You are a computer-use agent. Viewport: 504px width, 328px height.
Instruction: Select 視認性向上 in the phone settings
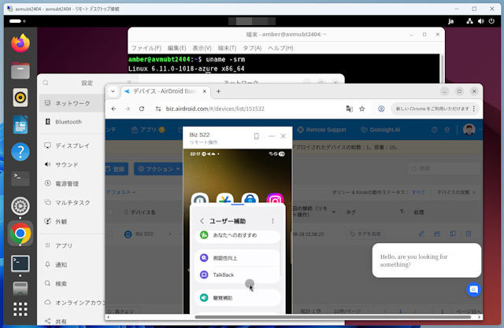pyautogui.click(x=225, y=258)
